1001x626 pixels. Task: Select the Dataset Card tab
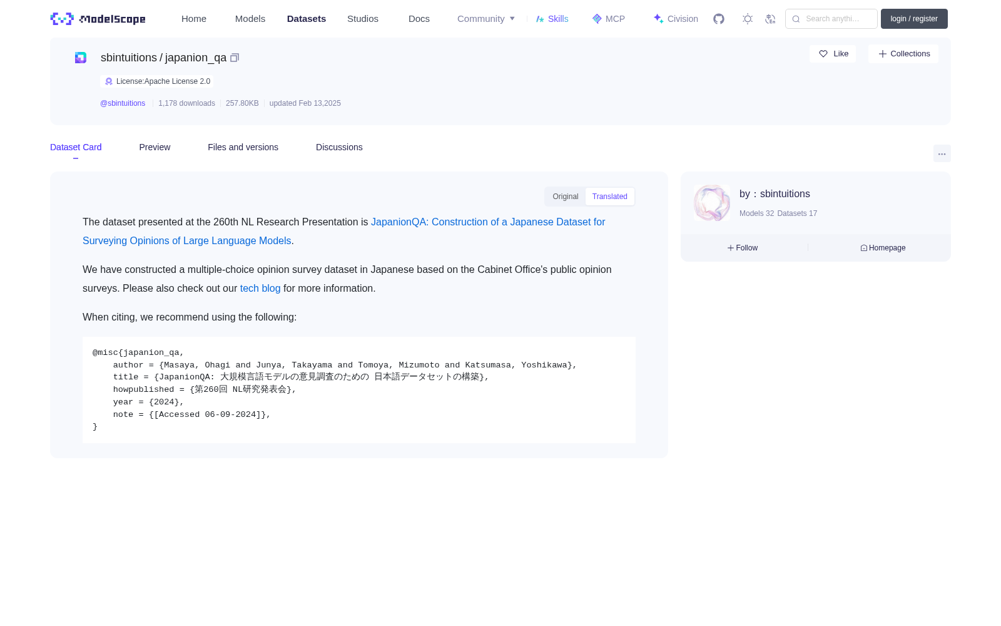click(x=76, y=147)
